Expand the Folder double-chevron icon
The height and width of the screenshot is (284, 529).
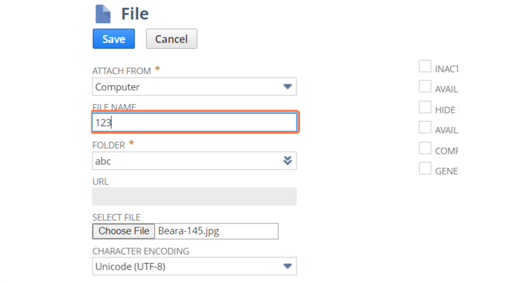288,160
